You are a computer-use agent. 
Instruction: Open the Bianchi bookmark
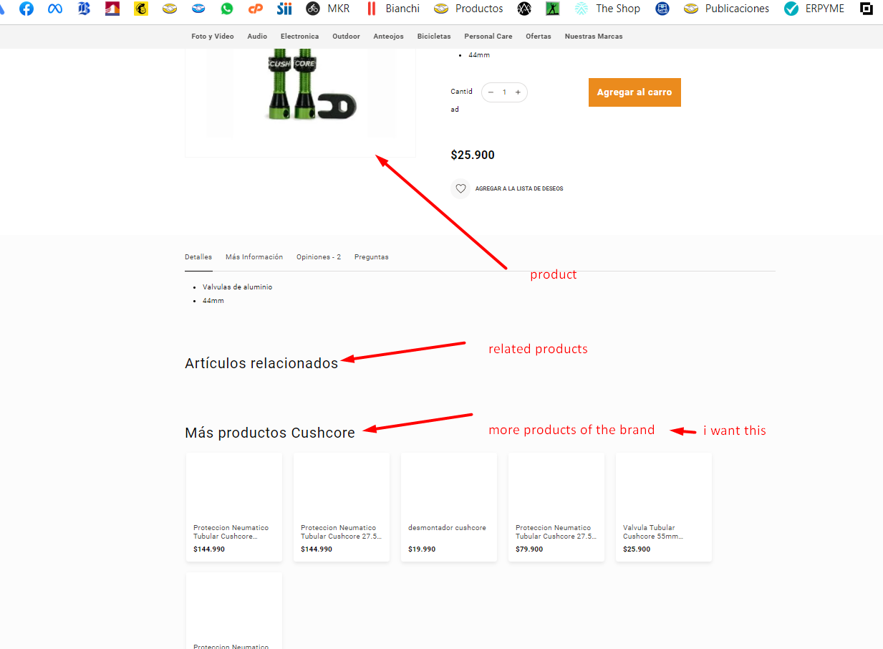point(392,9)
